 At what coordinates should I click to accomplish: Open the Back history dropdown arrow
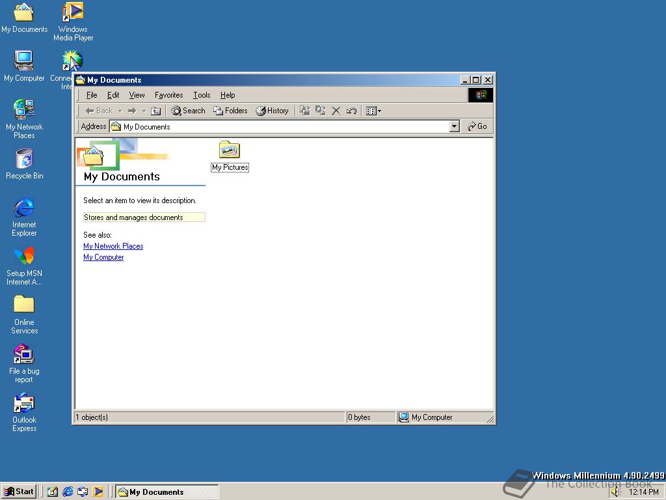[120, 111]
